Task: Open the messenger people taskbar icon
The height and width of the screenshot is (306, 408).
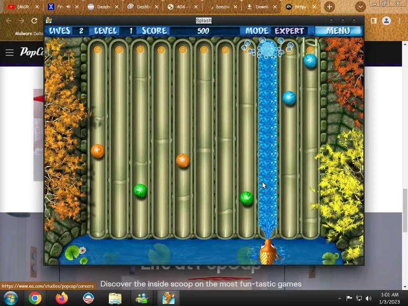Action: click(x=142, y=298)
